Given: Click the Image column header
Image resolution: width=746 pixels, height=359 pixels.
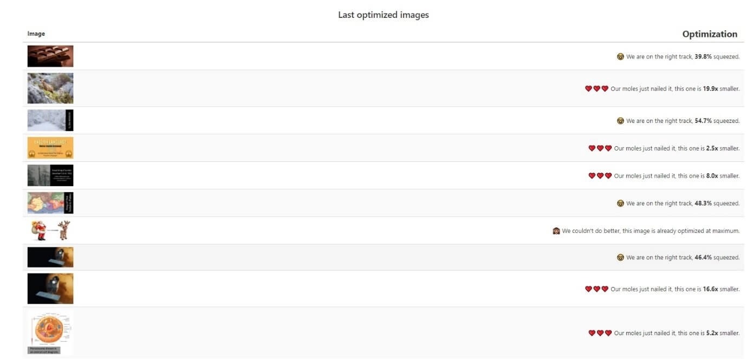Looking at the screenshot, I should click(36, 34).
